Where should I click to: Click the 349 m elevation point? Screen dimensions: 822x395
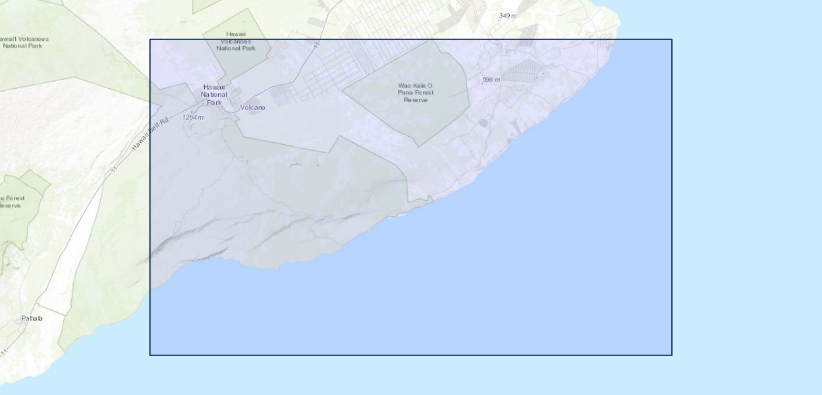point(507,16)
